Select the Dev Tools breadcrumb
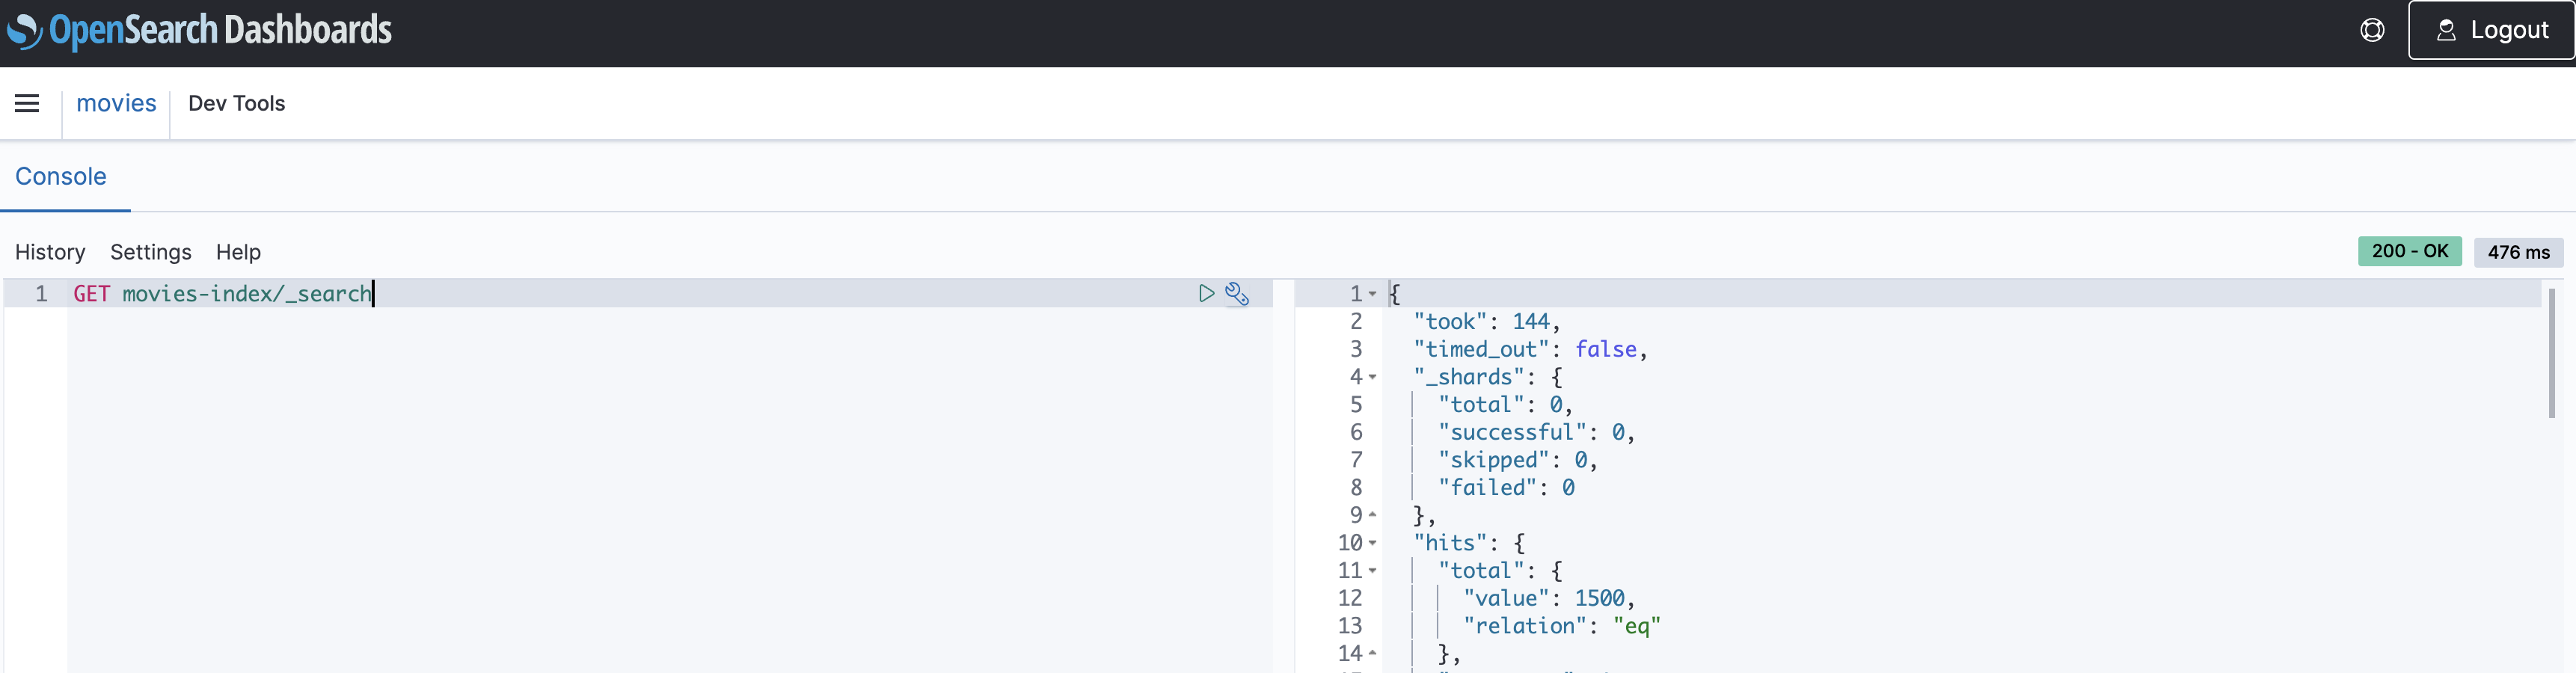 tap(237, 103)
